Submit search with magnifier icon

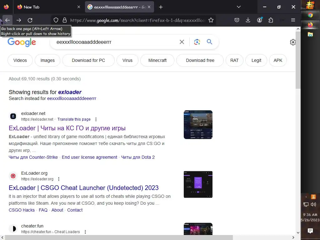click(209, 42)
